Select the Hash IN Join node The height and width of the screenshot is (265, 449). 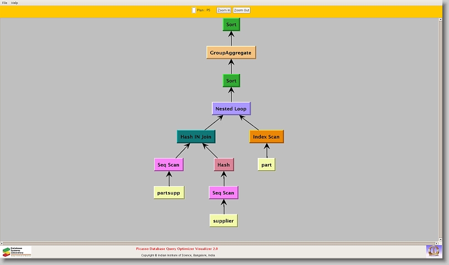click(196, 137)
